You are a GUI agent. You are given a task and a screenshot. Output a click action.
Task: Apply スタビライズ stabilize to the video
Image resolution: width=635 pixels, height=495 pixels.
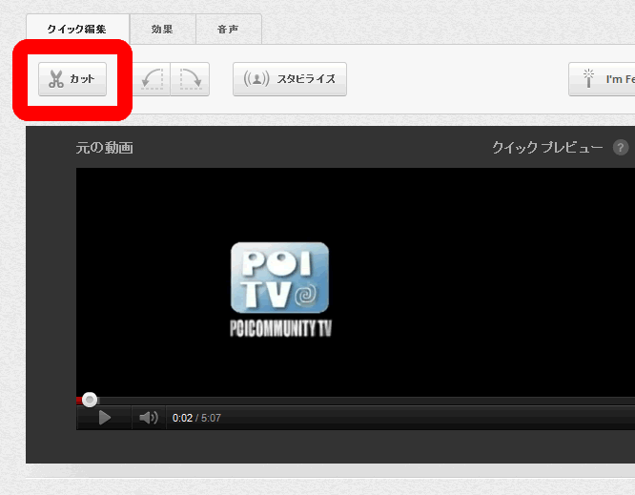click(290, 79)
